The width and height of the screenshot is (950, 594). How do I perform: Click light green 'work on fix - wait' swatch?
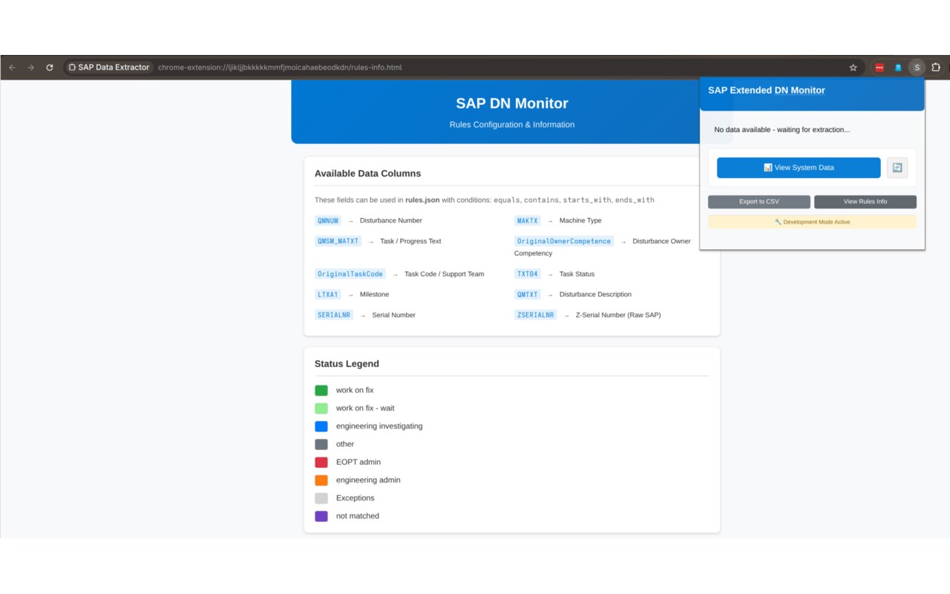(x=321, y=408)
